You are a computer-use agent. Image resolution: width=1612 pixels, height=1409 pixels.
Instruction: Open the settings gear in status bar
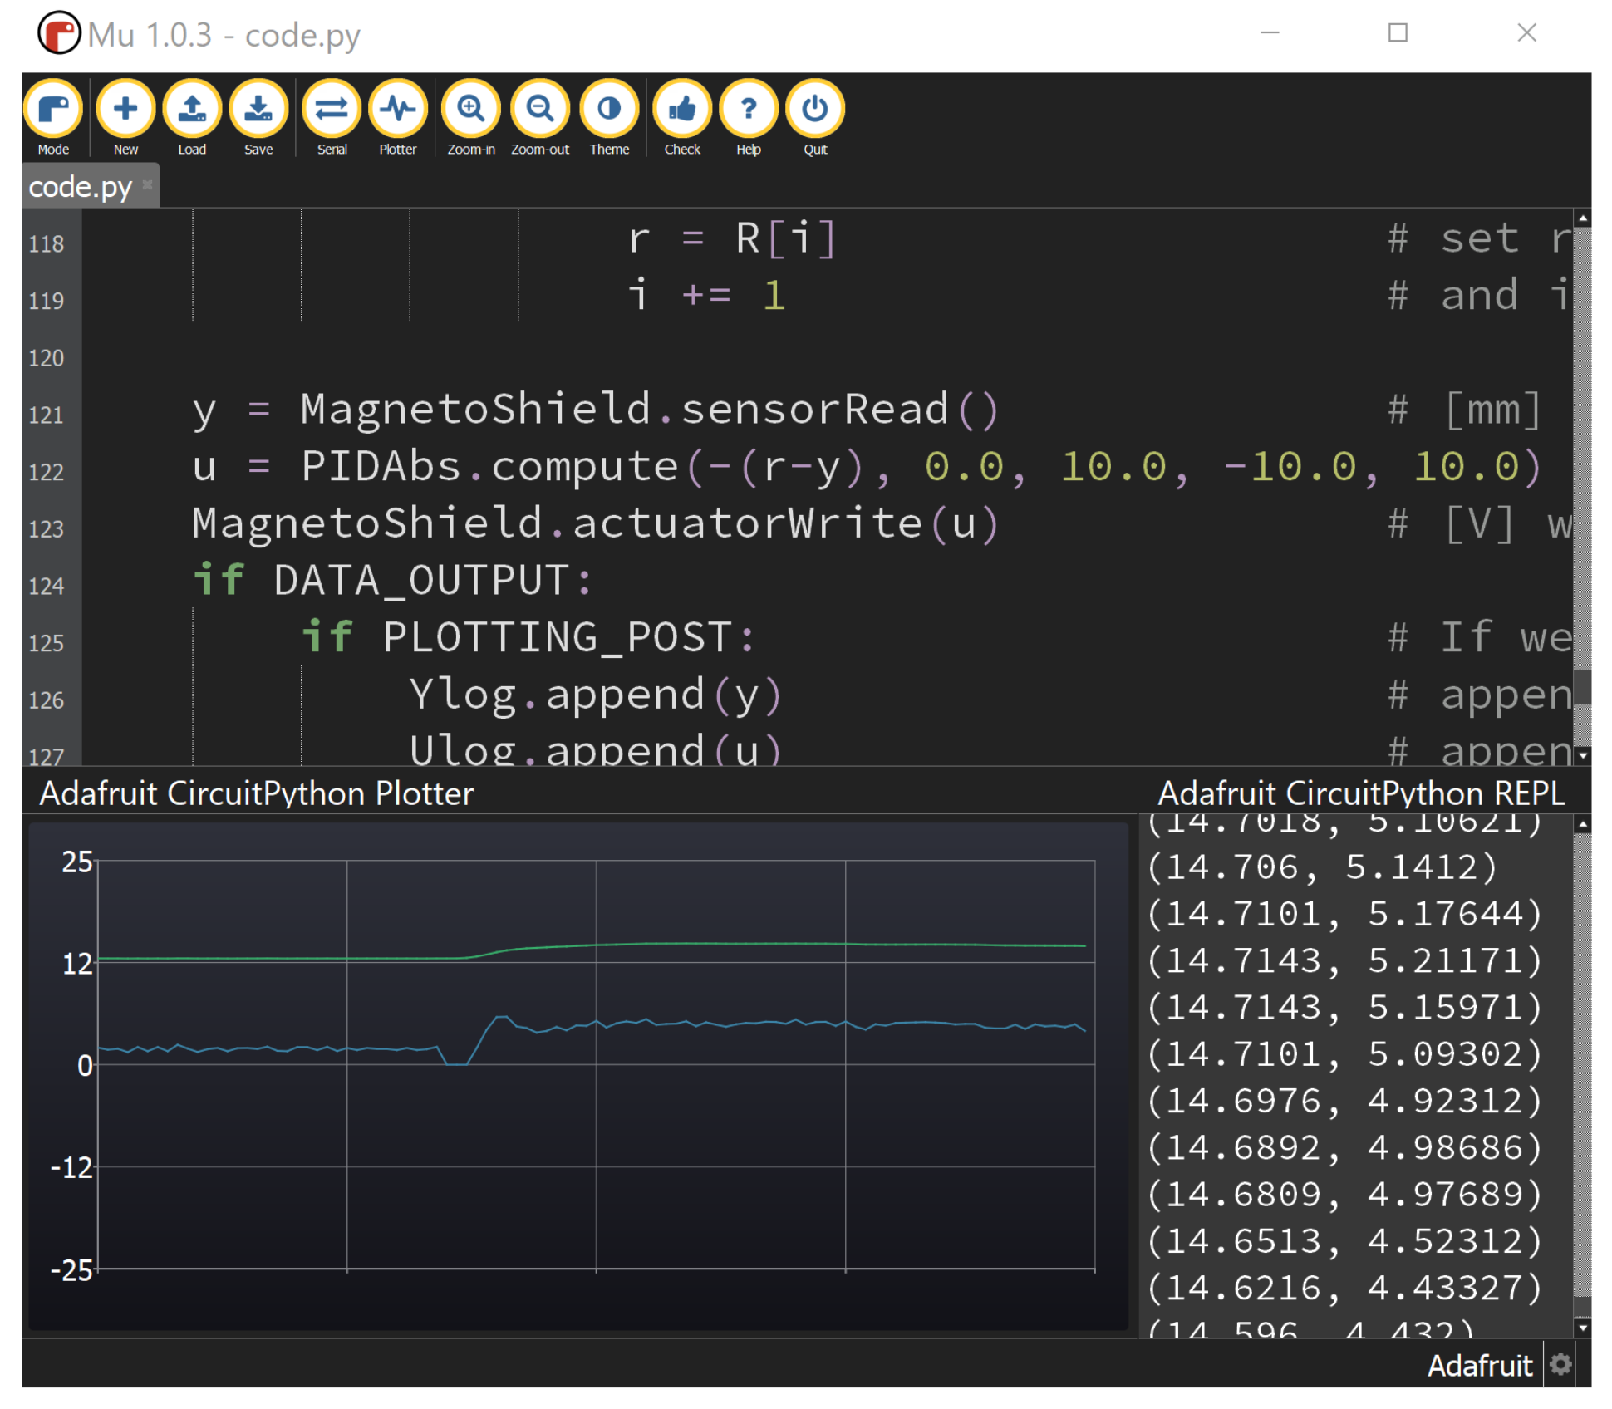point(1560,1365)
